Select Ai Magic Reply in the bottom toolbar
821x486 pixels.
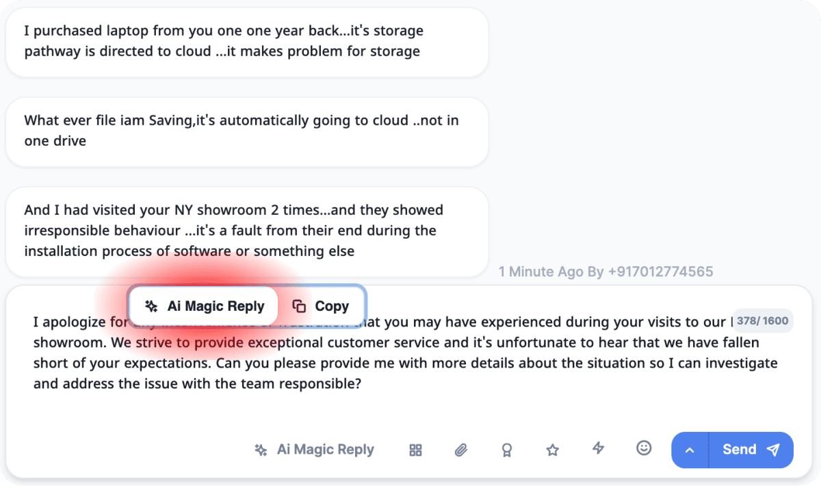313,449
